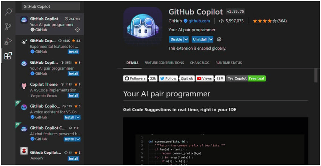This screenshot has height=166, width=321.
Task: Open the Runtime Status tab
Action: 229,63
